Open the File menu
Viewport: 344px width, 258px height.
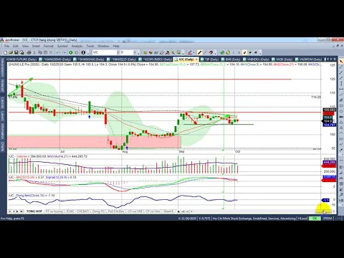[x=6, y=46]
